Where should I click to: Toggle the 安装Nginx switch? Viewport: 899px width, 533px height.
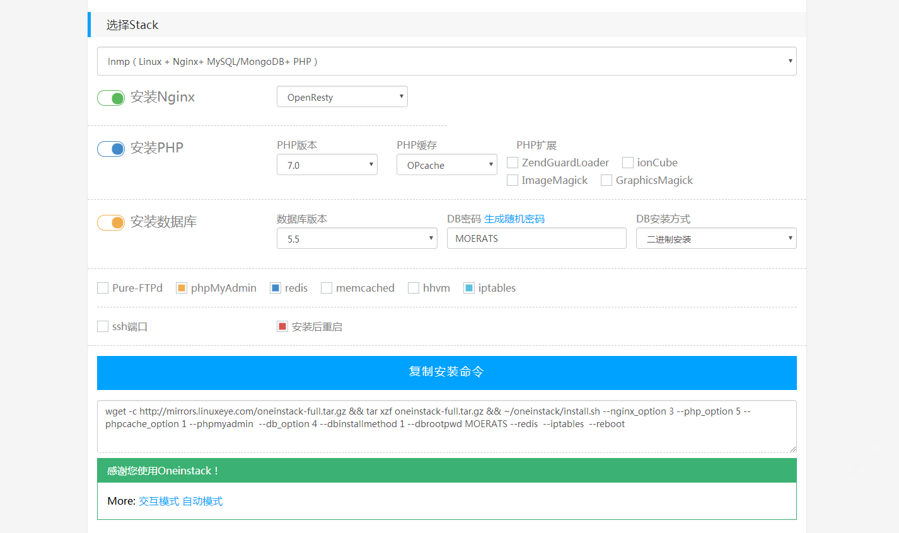[111, 98]
